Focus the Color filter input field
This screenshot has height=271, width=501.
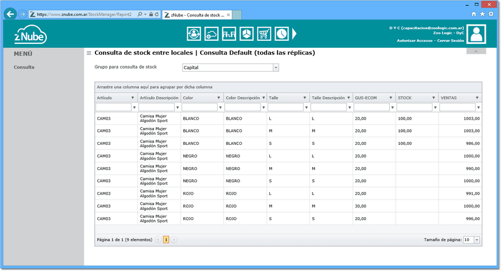coord(200,107)
